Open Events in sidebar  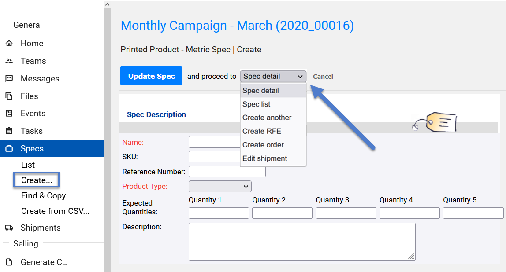click(33, 114)
